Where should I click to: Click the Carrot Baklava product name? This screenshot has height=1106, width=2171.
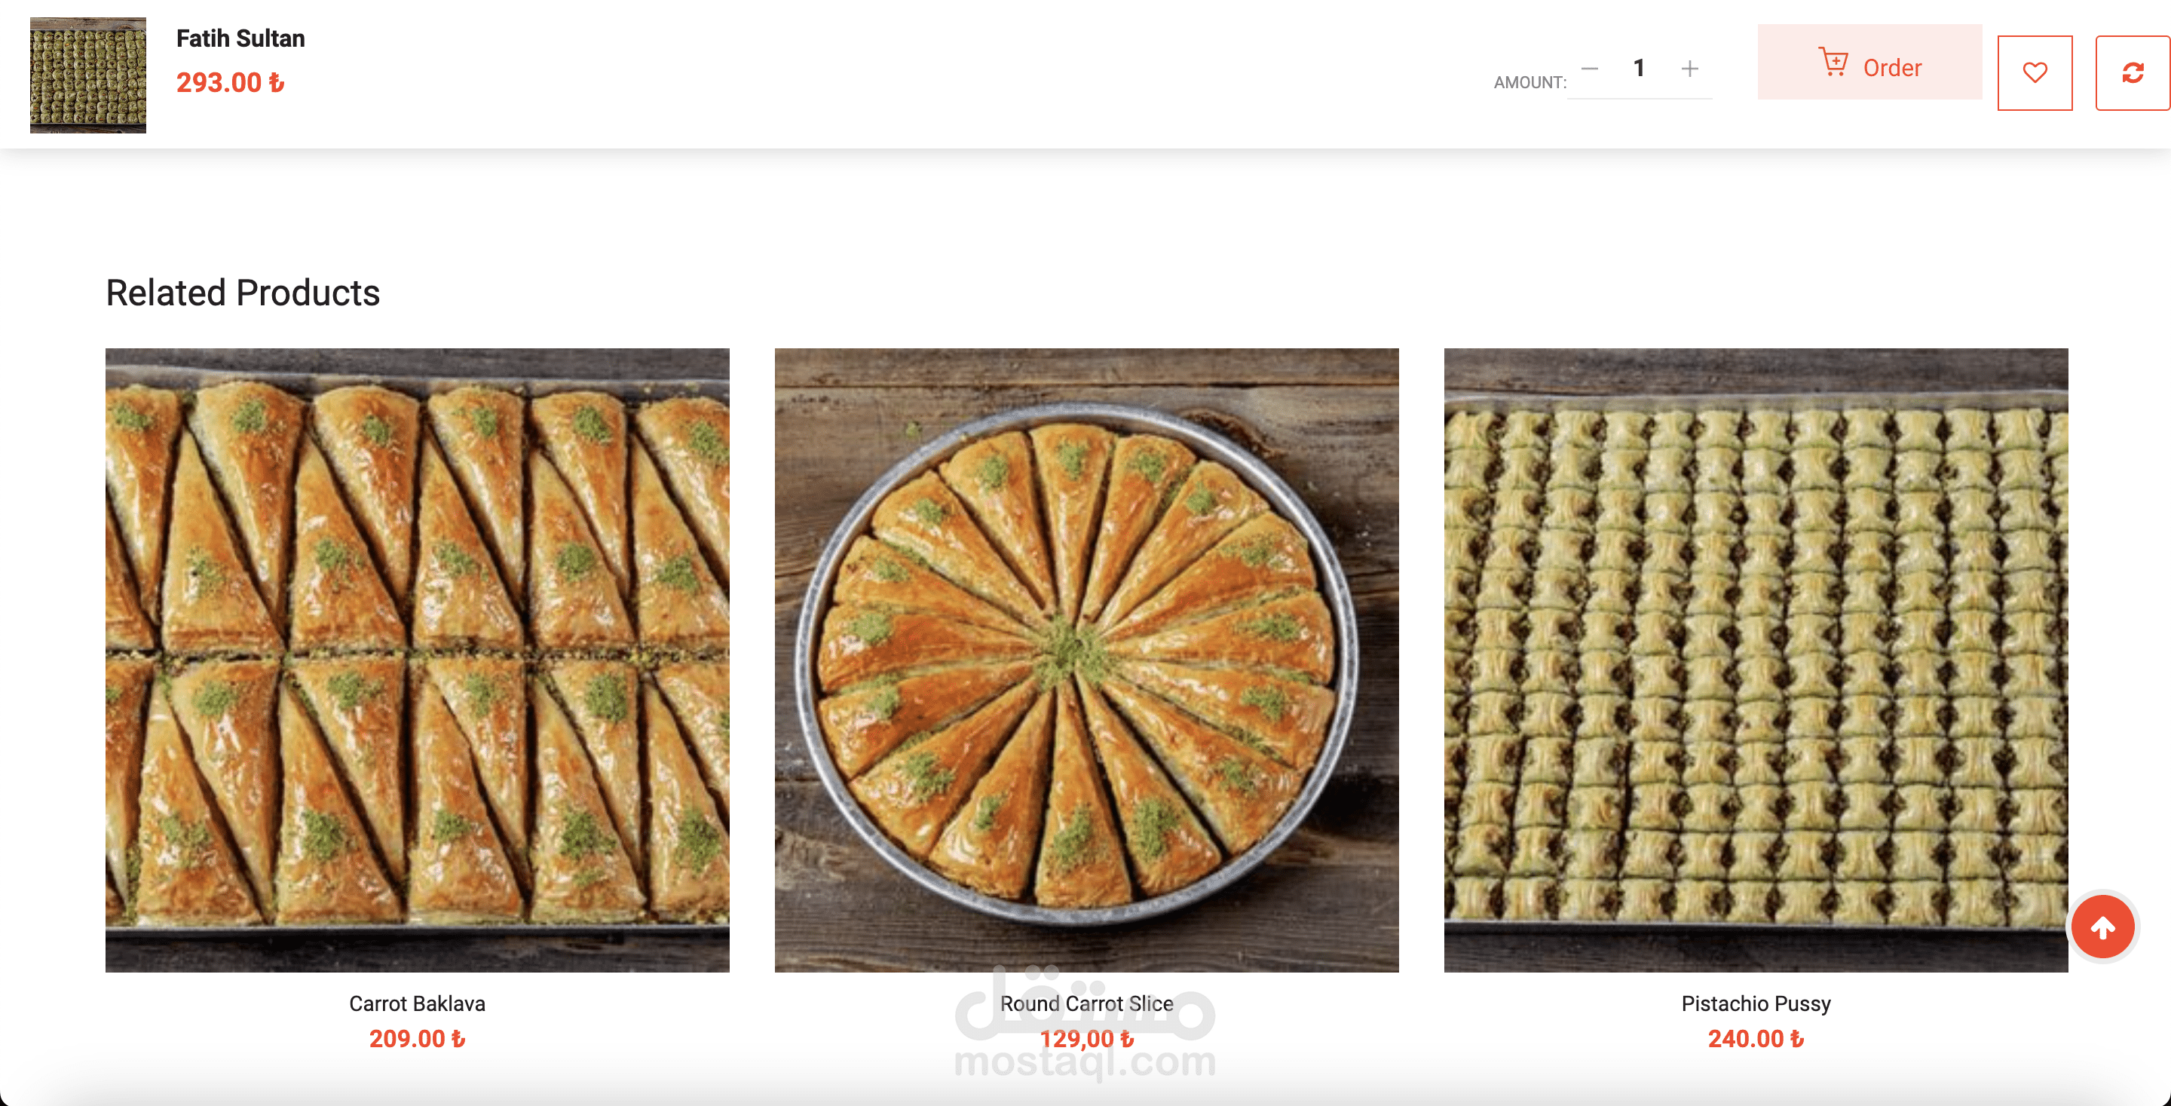tap(417, 1003)
